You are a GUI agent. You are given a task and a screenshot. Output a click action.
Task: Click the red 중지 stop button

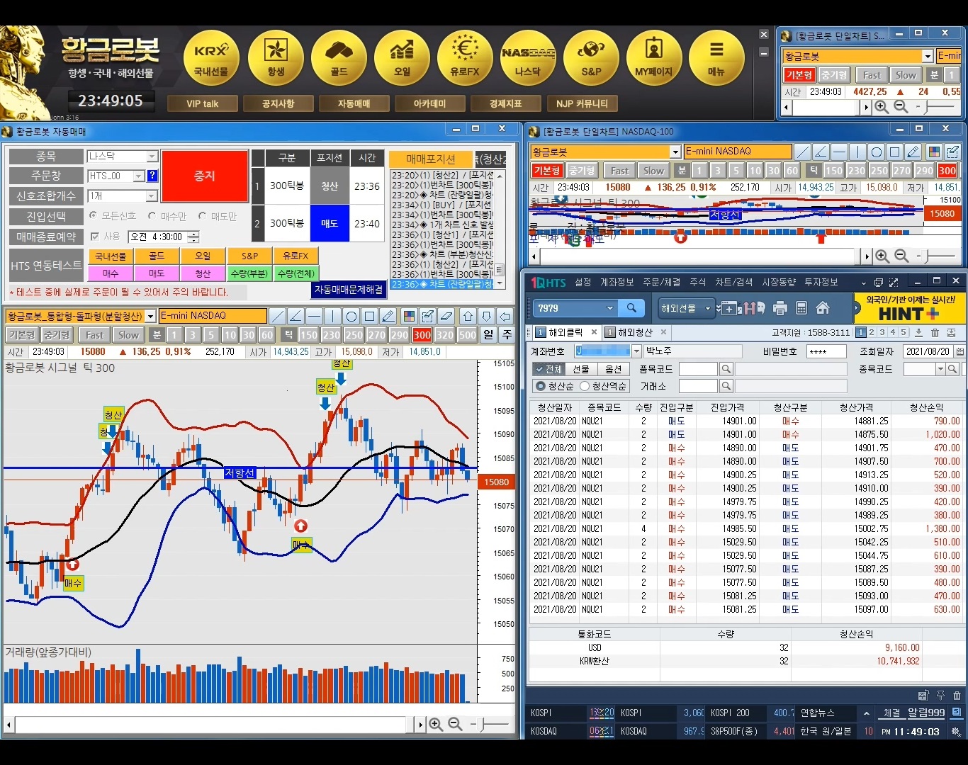tap(205, 176)
